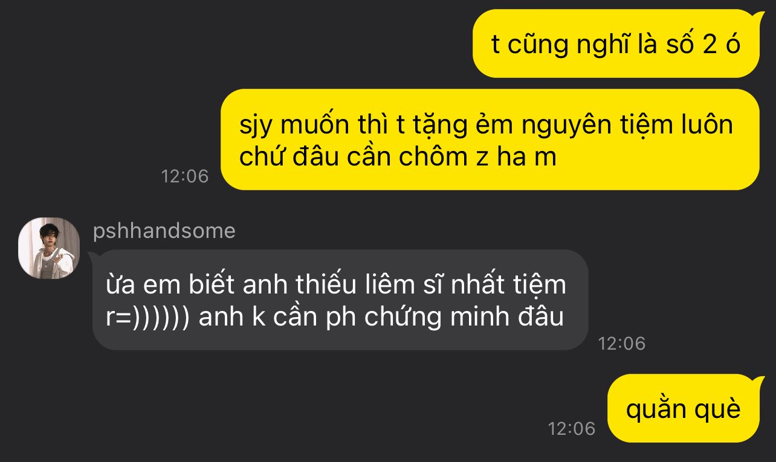The height and width of the screenshot is (462, 776).
Task: Open pshhandsome's profile avatar
Action: pos(49,248)
